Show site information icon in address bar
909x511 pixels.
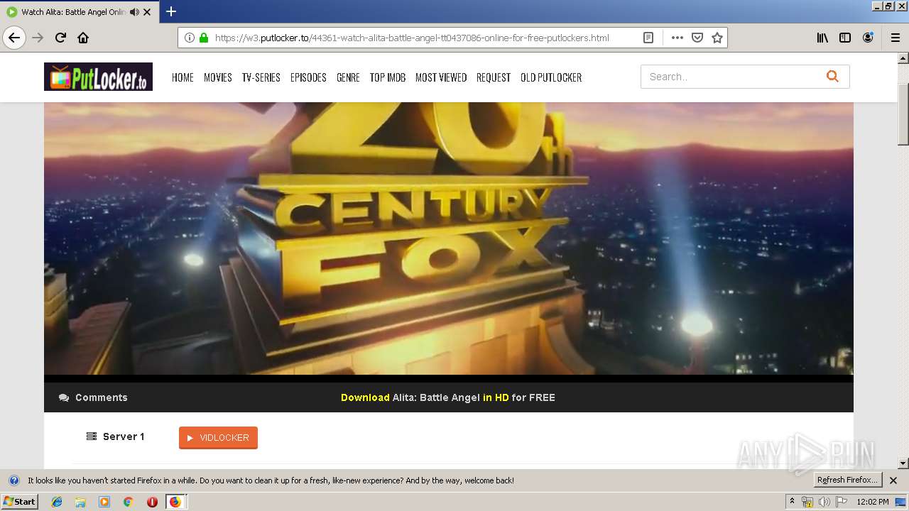click(x=190, y=38)
